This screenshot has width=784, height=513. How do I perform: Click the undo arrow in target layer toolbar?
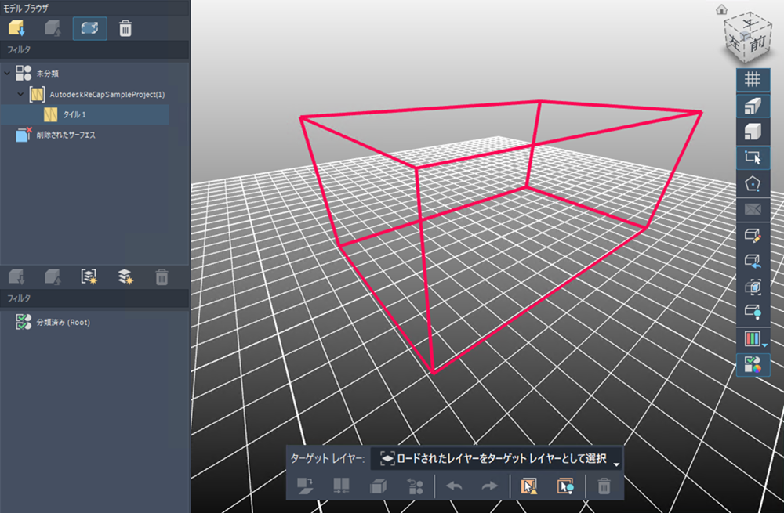coord(454,486)
